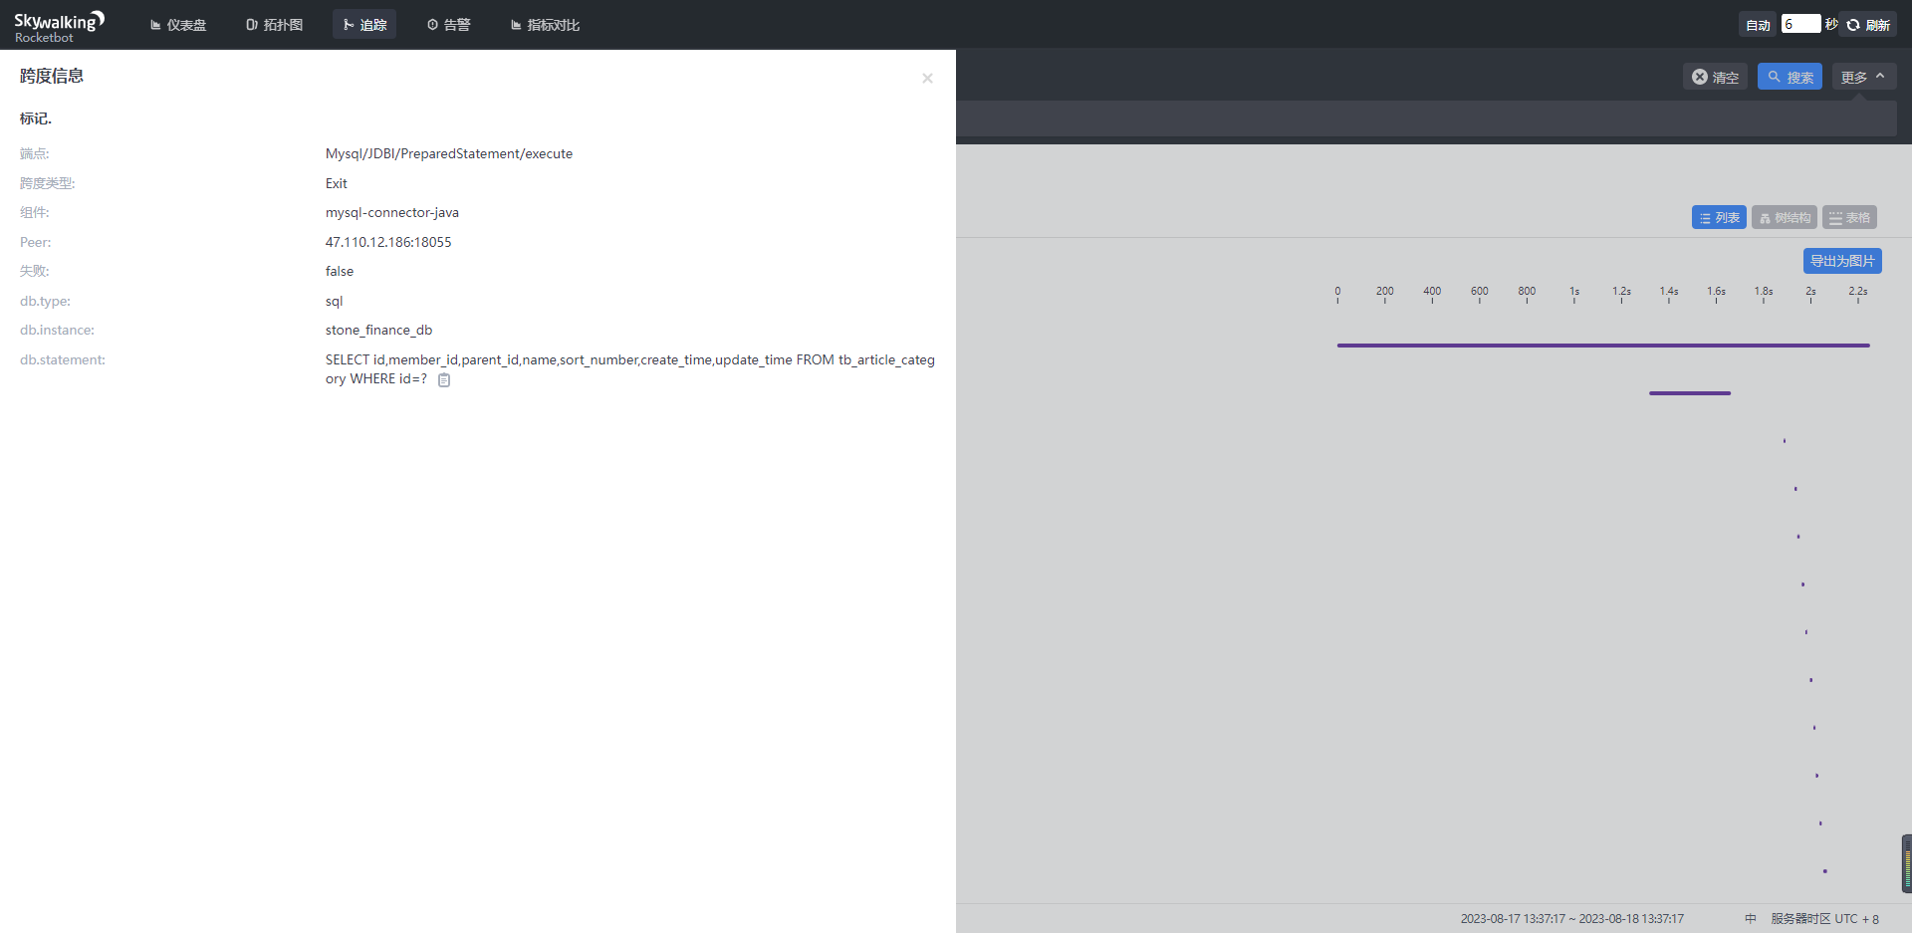Click the 标记. section heading

36,118
